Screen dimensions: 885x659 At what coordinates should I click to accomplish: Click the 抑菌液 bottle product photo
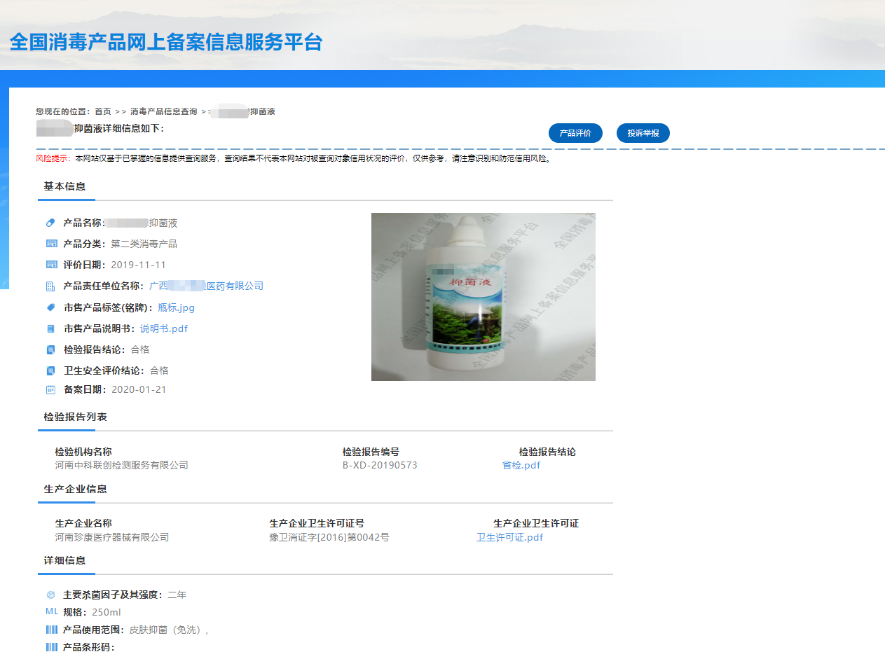(x=483, y=297)
